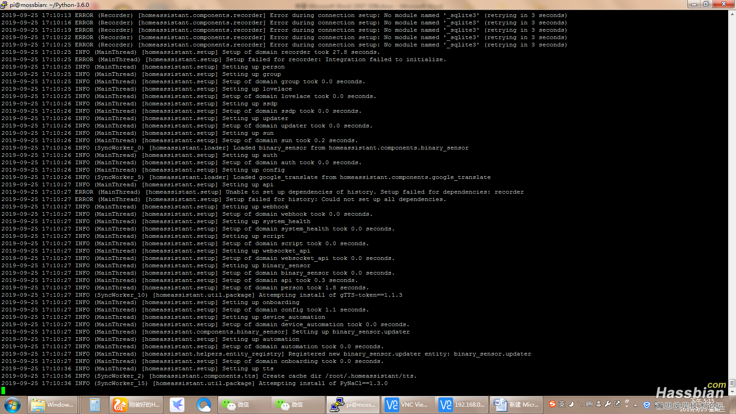Viewport: 736px width, 414px height.
Task: Click the 'Setting up lovelace' log line
Action: 147,89
